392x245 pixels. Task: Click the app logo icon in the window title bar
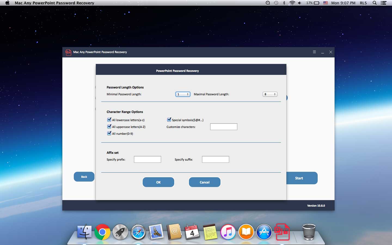tap(68, 52)
